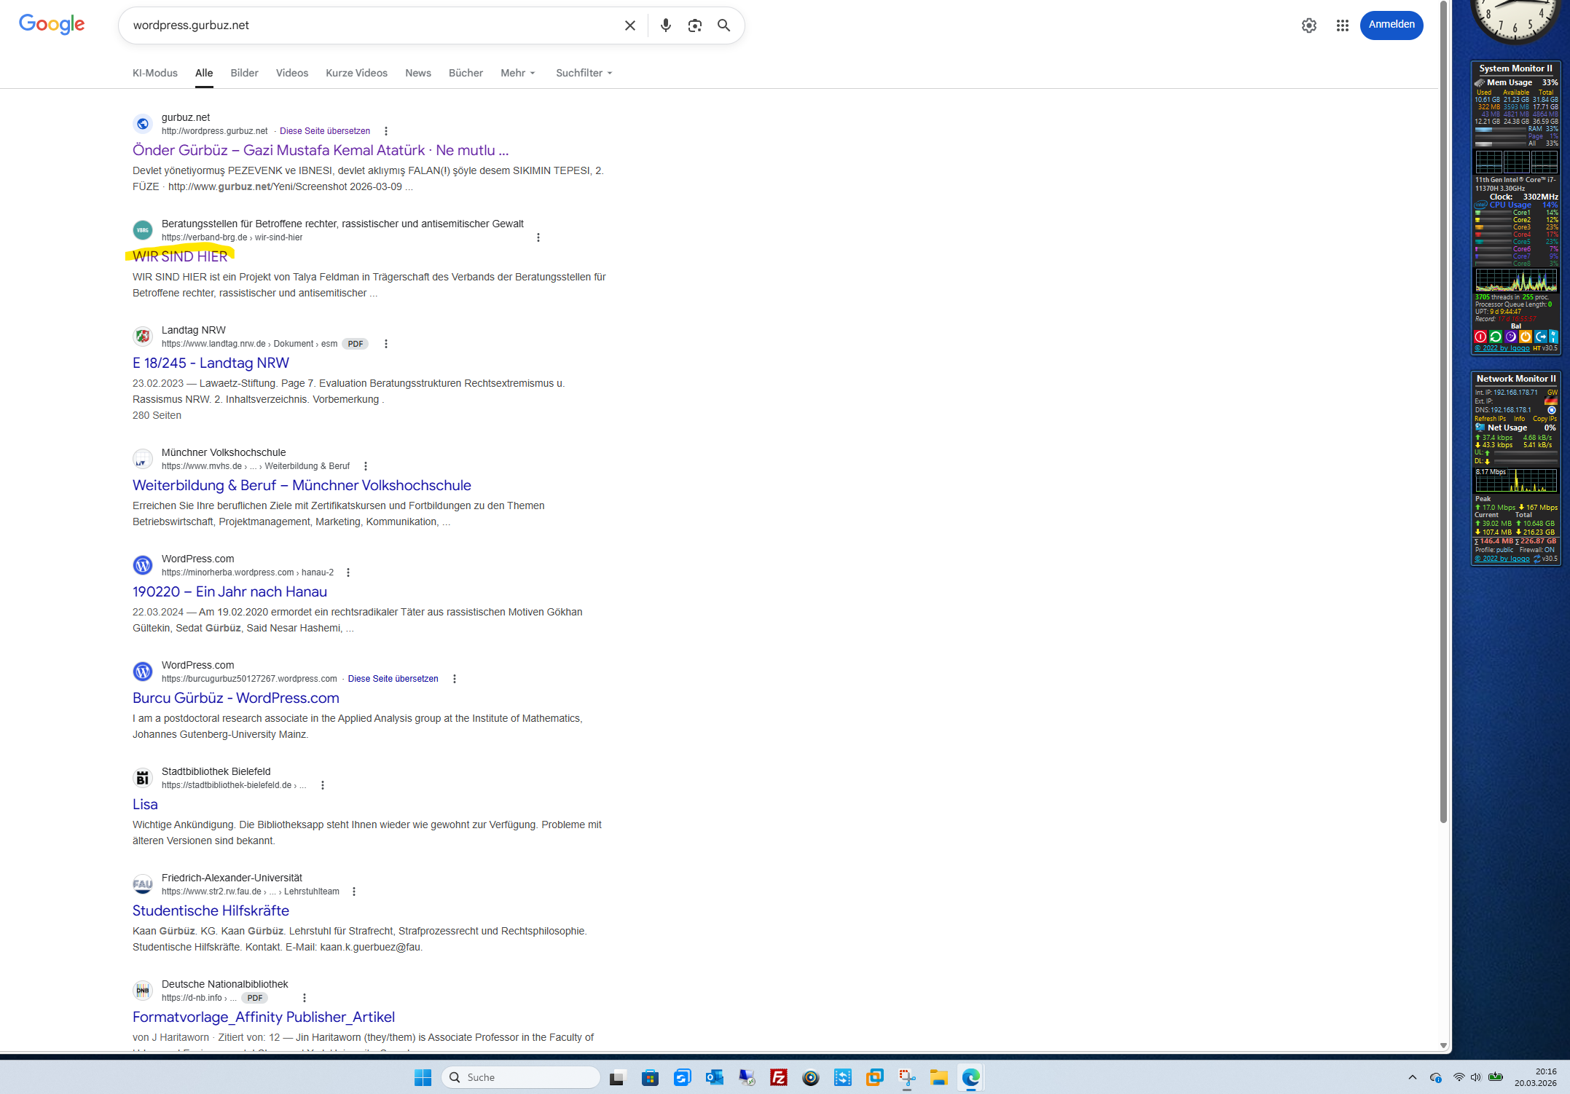The height and width of the screenshot is (1094, 1570).
Task: Open Google quick settings gear
Action: 1309,25
